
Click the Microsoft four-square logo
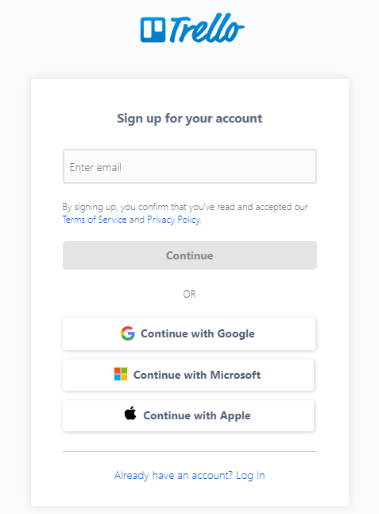(x=121, y=374)
